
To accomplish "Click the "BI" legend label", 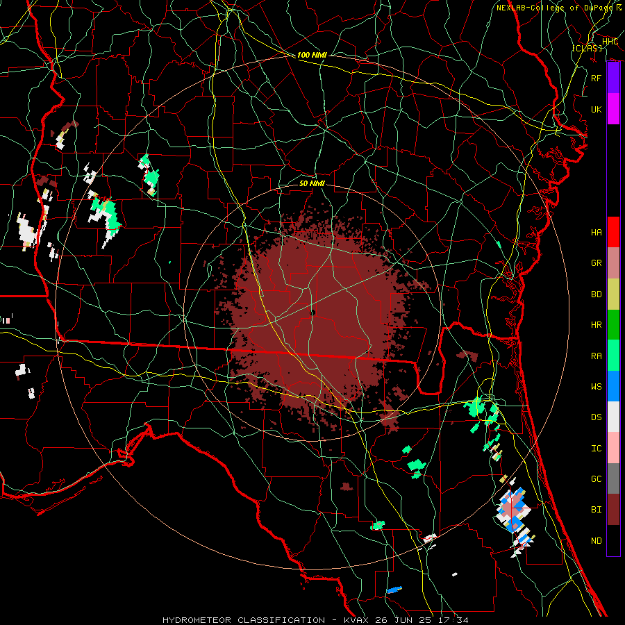I will 597,510.
